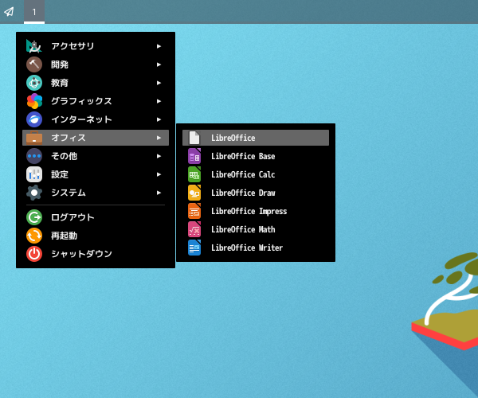Expand アクセサリ submenu arrow
The width and height of the screenshot is (478, 398).
tap(159, 46)
